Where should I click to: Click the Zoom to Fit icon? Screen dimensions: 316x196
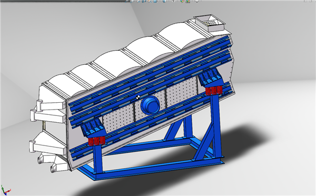click(126, 1)
